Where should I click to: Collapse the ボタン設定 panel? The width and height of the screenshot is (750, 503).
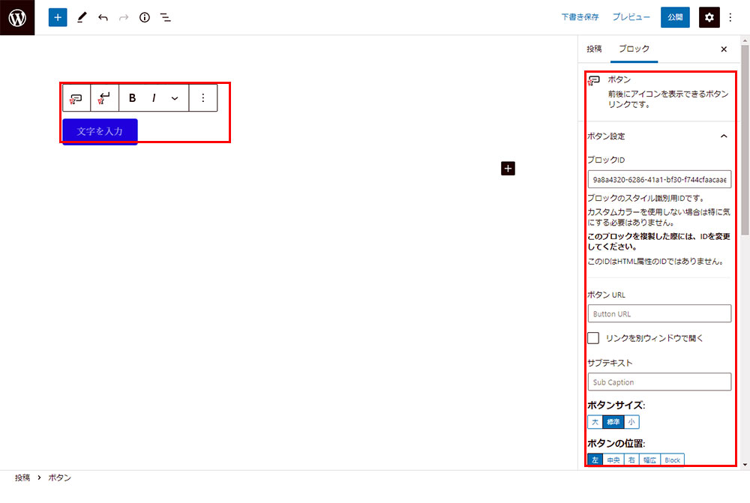[x=723, y=136]
